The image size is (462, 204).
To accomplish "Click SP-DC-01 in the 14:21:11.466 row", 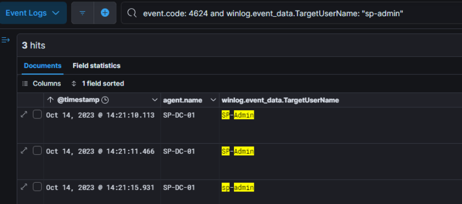I will 179,151.
